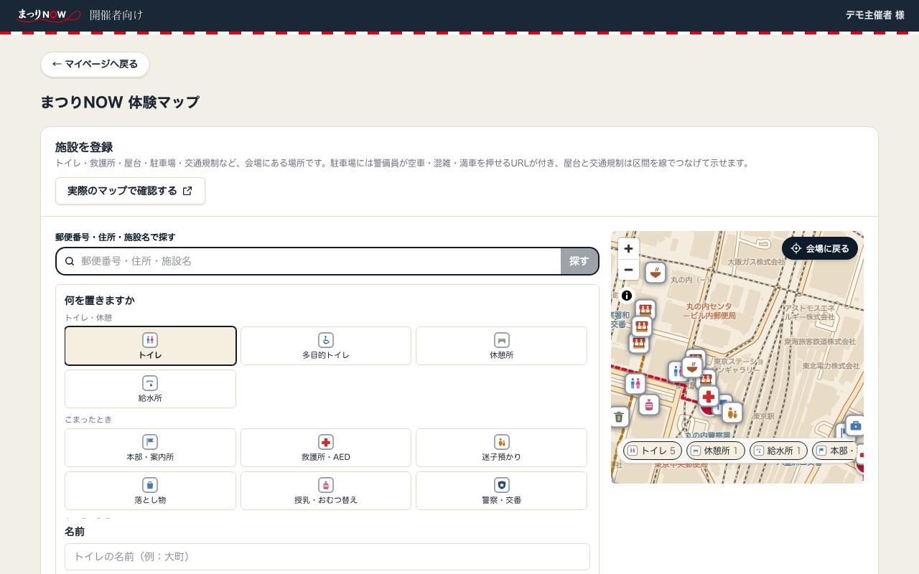Image resolution: width=919 pixels, height=574 pixels.
Task: Filter map by 給水所 1 chip
Action: coord(778,451)
